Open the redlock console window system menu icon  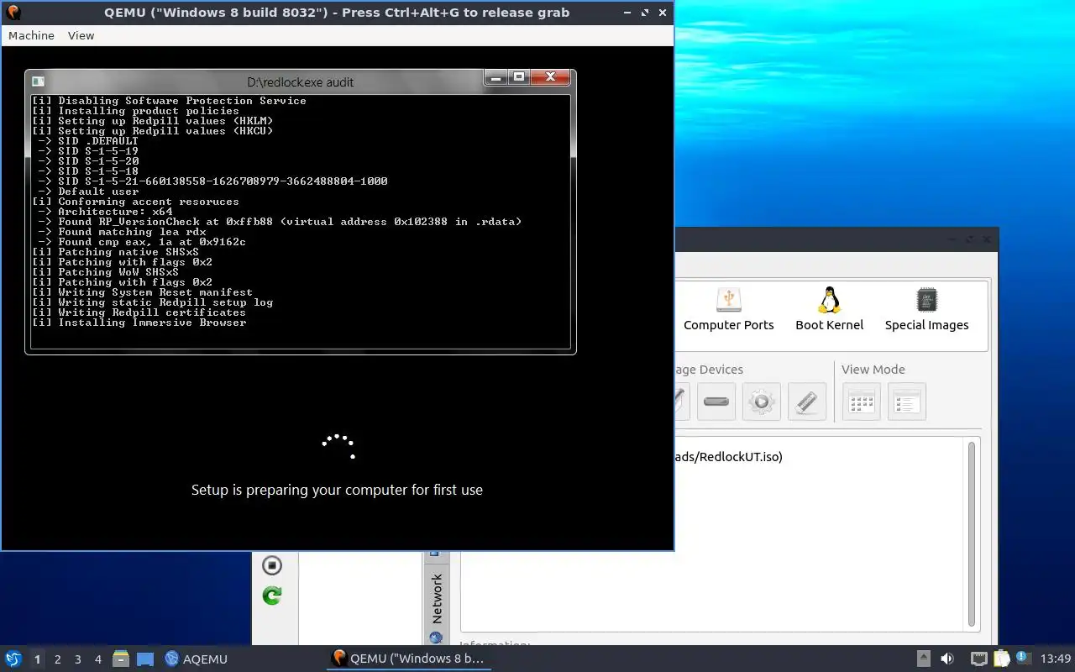coord(38,81)
